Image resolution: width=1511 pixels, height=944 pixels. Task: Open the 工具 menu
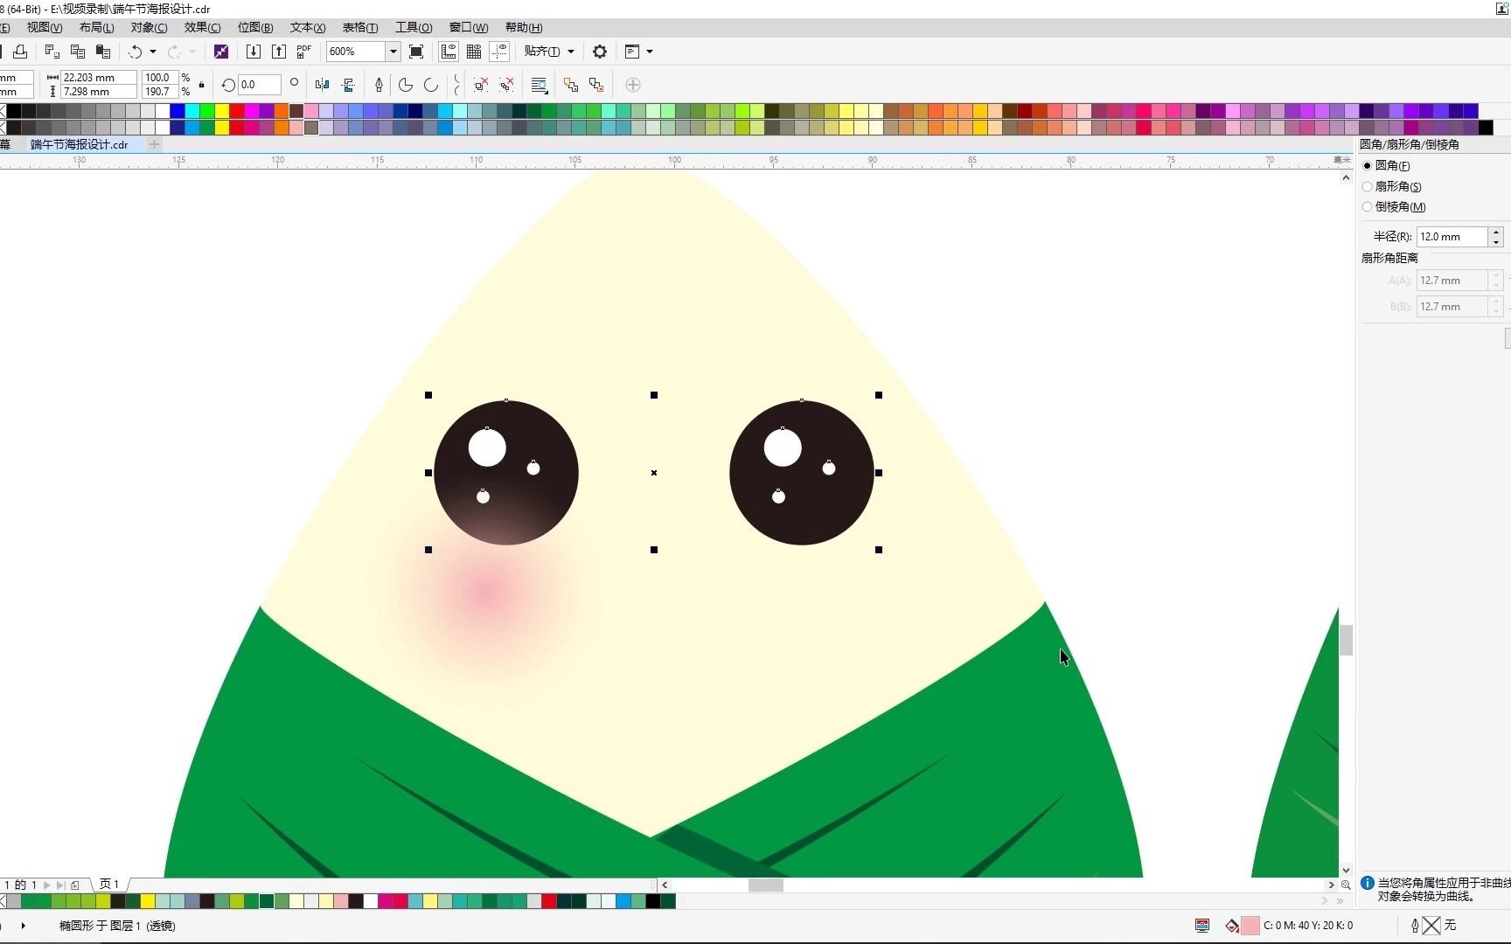414,27
